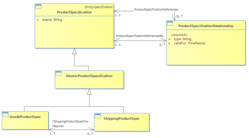This screenshot has height=138, width=249.
Task: Select the ShippingProductSpec class name
Action: (x=121, y=119)
